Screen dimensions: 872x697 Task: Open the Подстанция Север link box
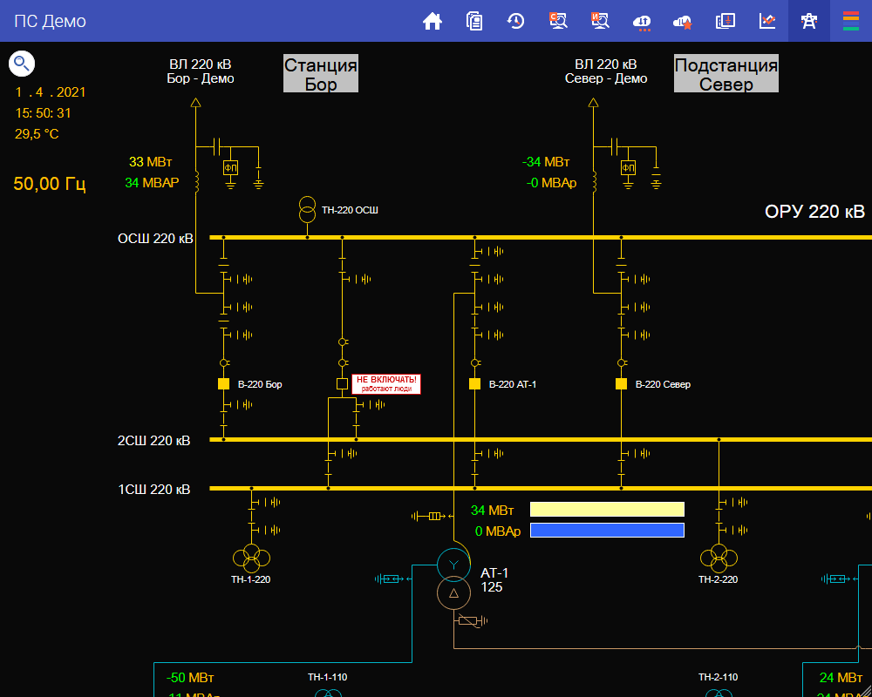(726, 74)
